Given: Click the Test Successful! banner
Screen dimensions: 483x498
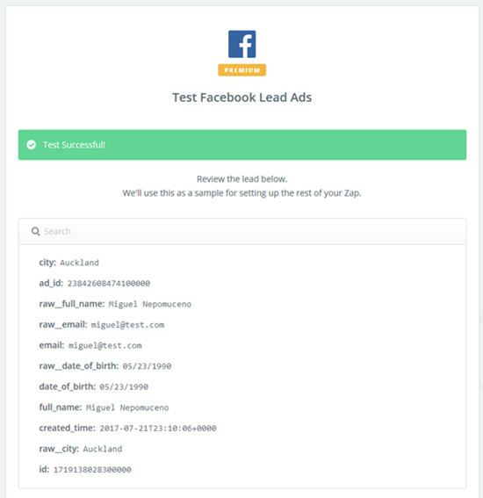Looking at the screenshot, I should [242, 145].
